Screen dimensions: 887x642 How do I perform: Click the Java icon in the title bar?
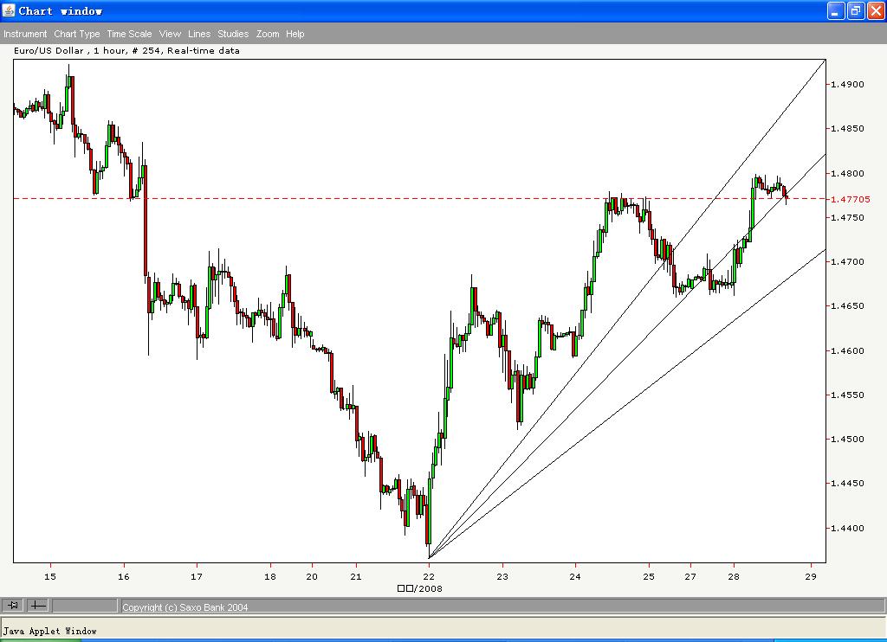[9, 10]
